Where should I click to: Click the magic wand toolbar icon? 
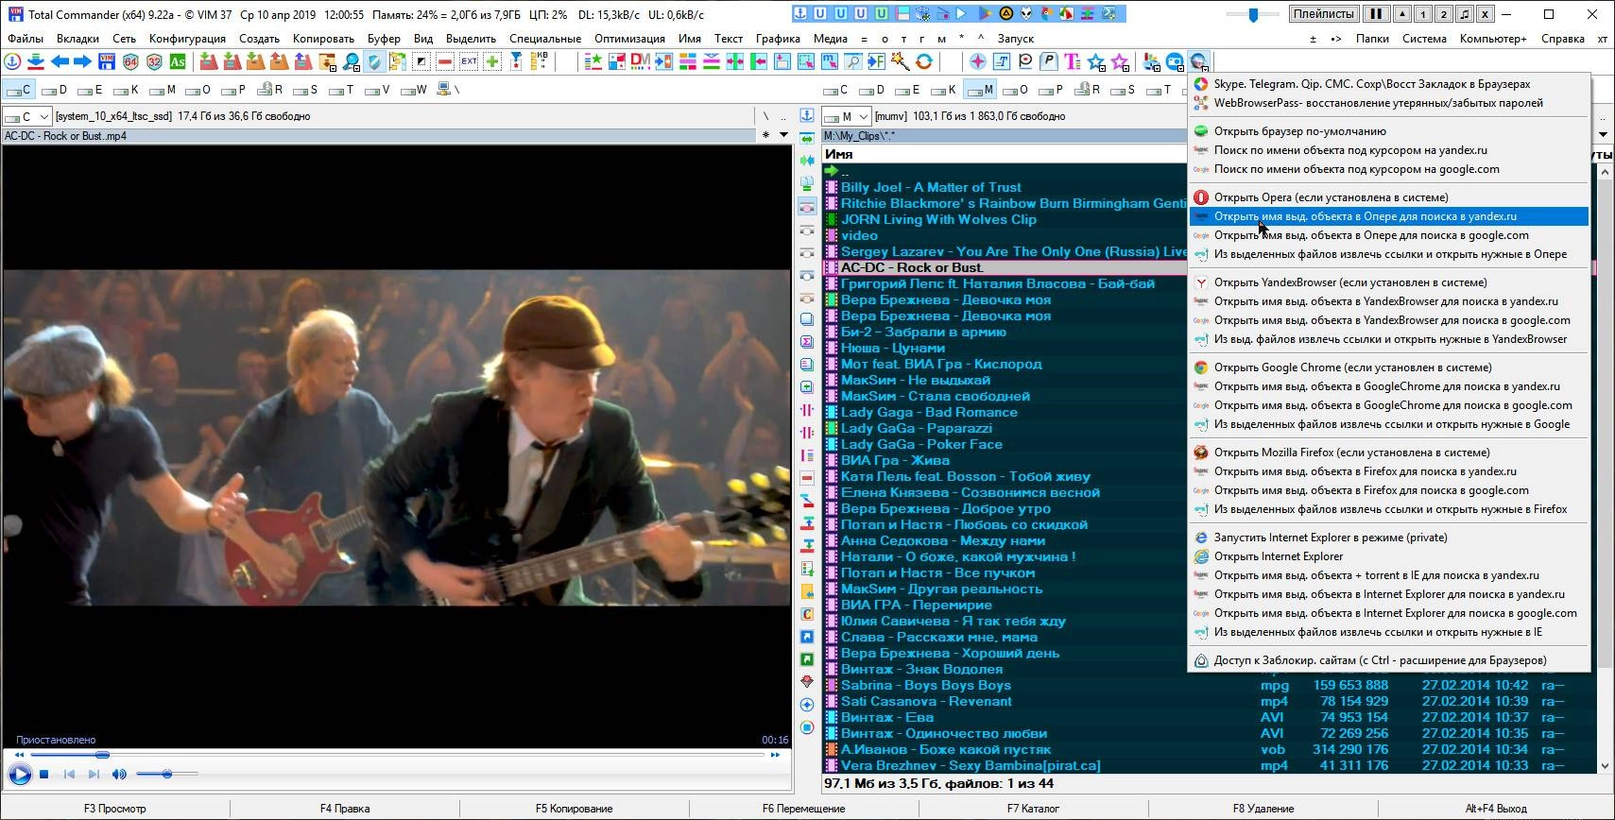click(900, 62)
